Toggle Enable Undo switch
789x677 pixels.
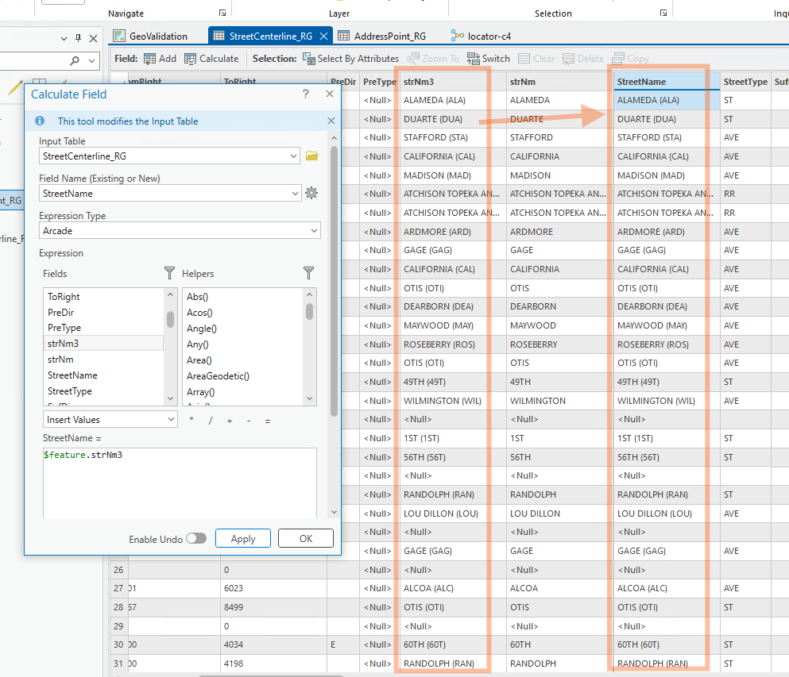(x=195, y=539)
